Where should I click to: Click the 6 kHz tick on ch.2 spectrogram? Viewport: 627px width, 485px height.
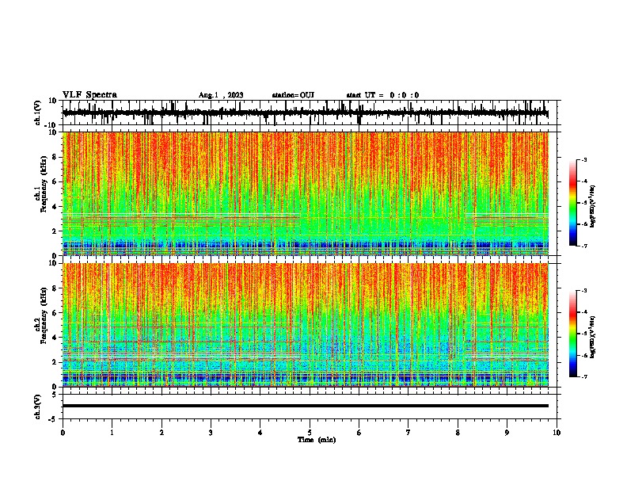coord(55,313)
